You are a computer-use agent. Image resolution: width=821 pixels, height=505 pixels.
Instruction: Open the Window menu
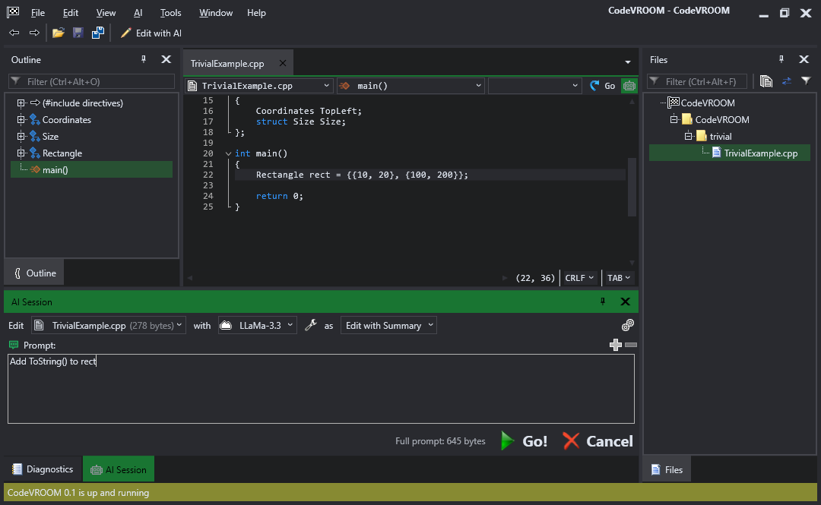pyautogui.click(x=216, y=13)
